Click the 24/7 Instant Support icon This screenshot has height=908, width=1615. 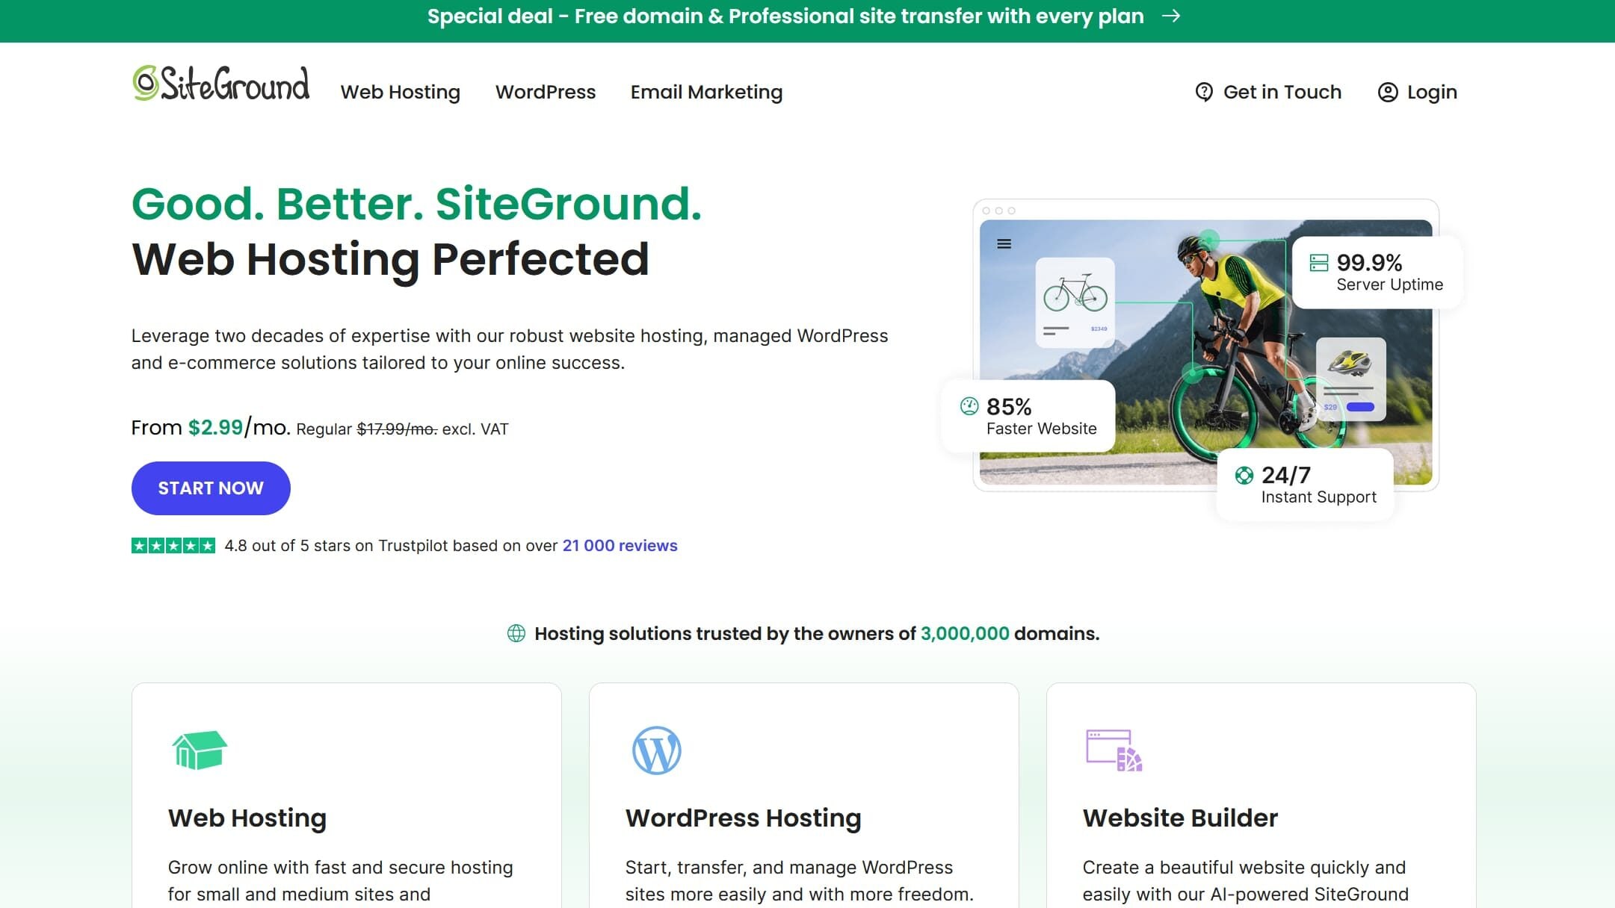[x=1243, y=474]
